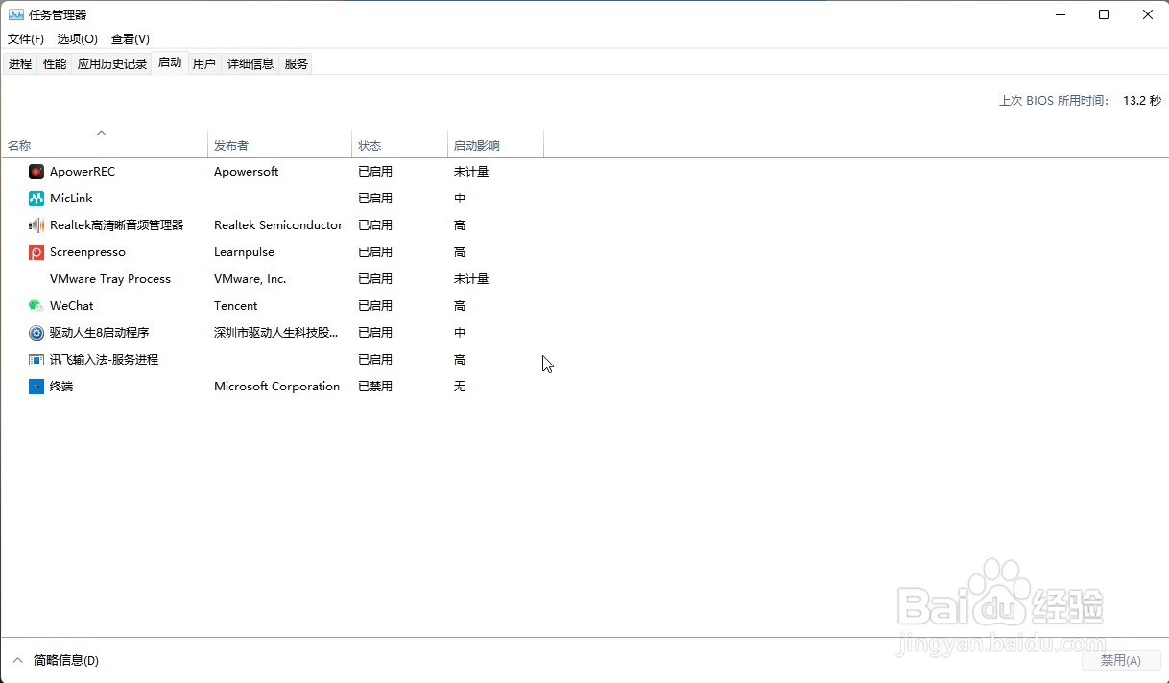Click the MicLink app icon
Image resolution: width=1169 pixels, height=683 pixels.
(36, 199)
